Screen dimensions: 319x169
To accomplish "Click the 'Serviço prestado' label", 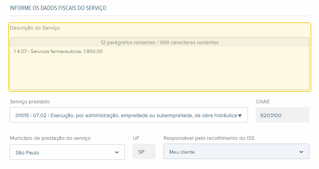I will [30, 102].
